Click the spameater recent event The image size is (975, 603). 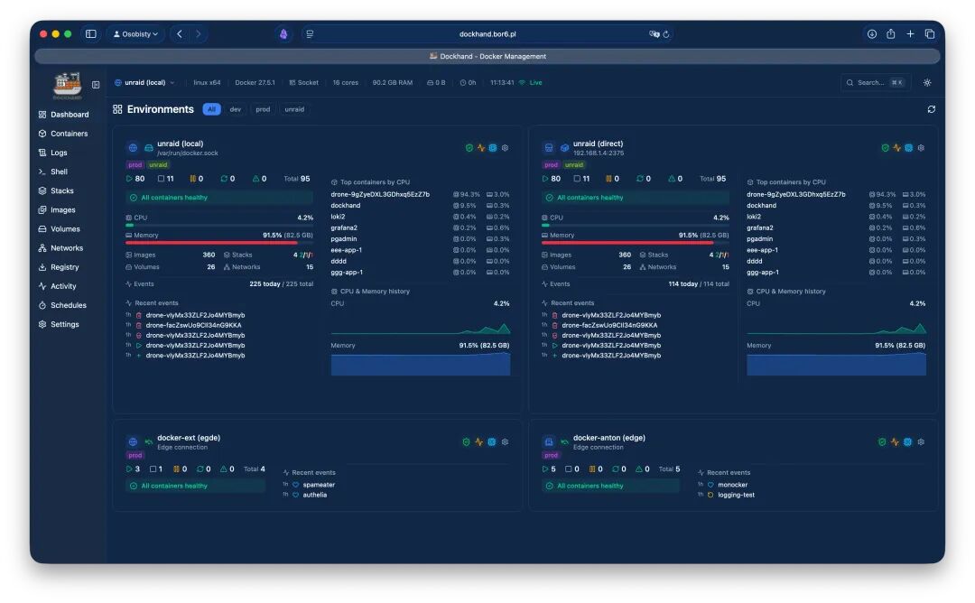coord(319,485)
